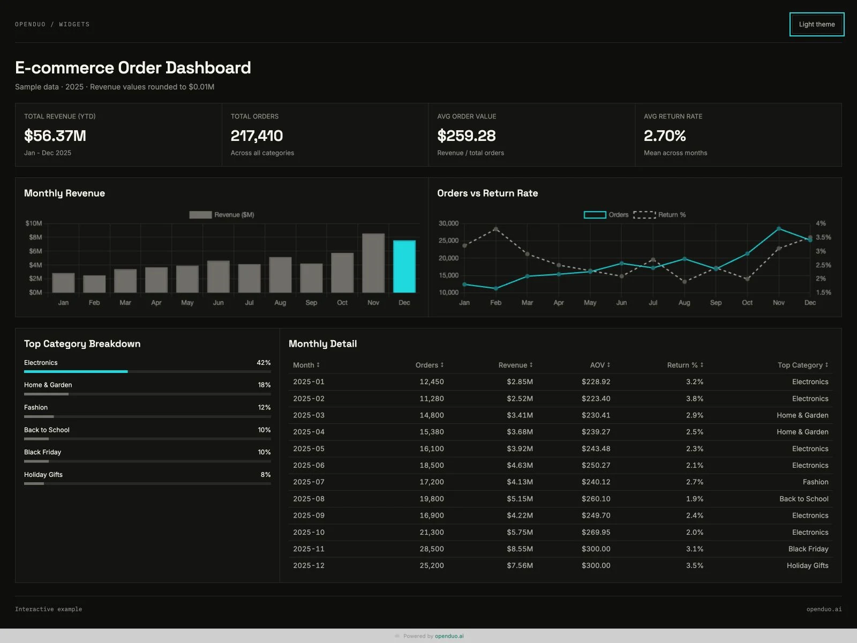Click orders value 12,450
This screenshot has height=643, width=857.
tap(432, 382)
